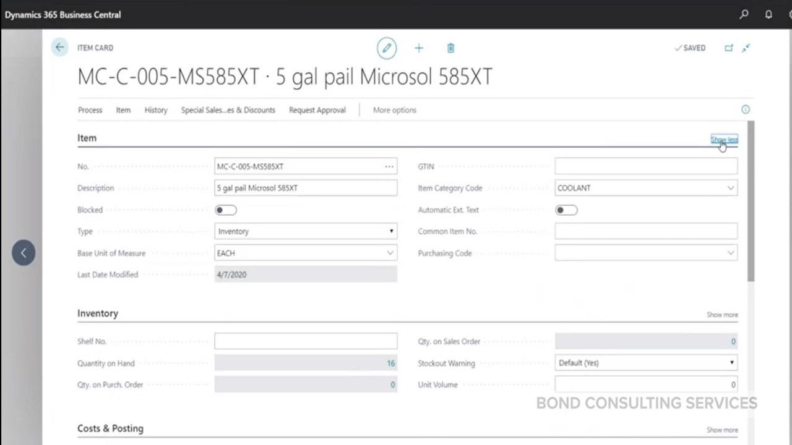Collapse the page with shrink arrows icon
The width and height of the screenshot is (792, 445).
click(746, 48)
